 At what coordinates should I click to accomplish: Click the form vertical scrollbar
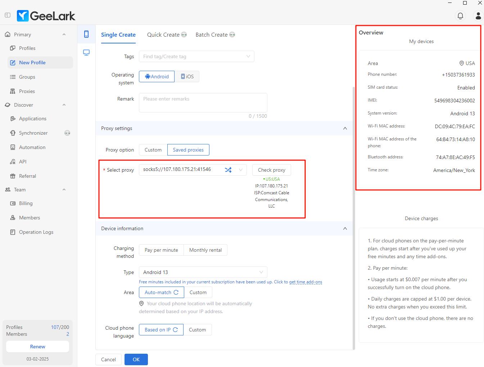(354, 218)
